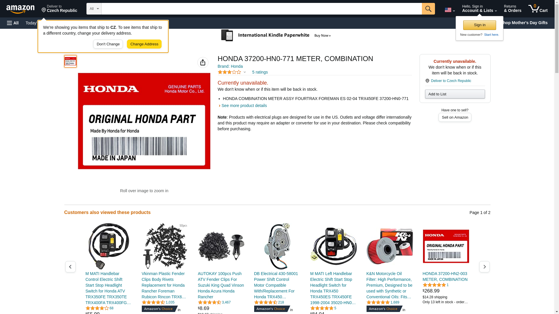Go to the previous carousel page

click(x=70, y=267)
